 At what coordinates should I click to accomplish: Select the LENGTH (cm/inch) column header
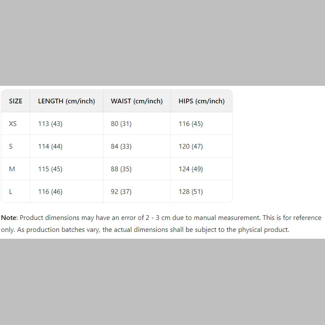click(x=66, y=101)
